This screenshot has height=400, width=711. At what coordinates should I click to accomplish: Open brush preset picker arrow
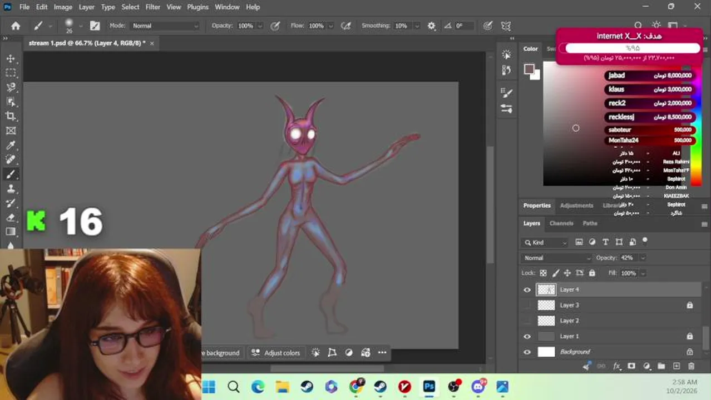click(81, 26)
